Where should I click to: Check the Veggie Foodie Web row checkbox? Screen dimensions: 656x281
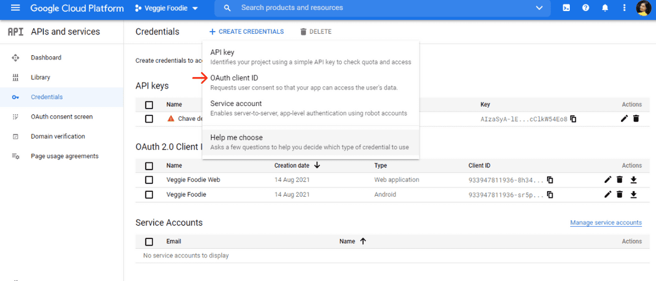[149, 180]
